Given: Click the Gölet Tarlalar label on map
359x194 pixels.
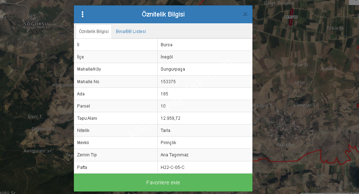Looking at the screenshot, I should coord(279,3).
